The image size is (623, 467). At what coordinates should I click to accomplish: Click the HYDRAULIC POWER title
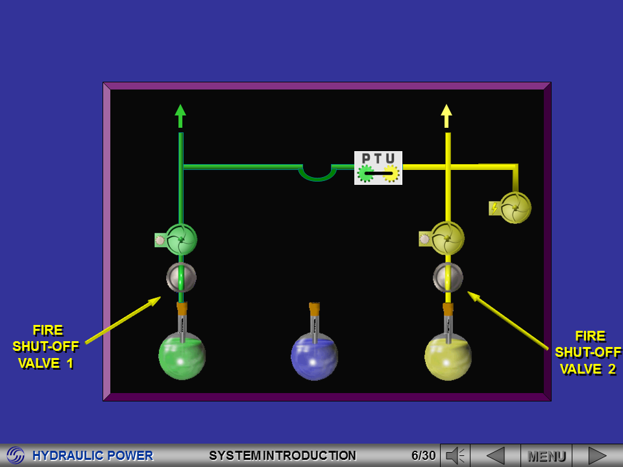point(93,455)
